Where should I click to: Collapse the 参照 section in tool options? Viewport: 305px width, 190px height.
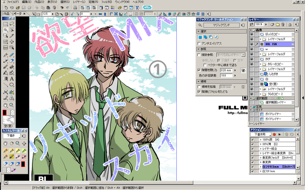(x=198, y=49)
